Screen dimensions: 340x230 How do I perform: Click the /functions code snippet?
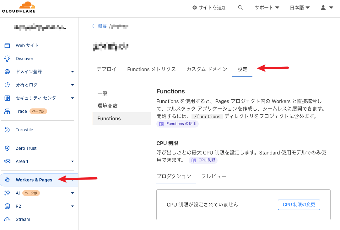point(207,116)
